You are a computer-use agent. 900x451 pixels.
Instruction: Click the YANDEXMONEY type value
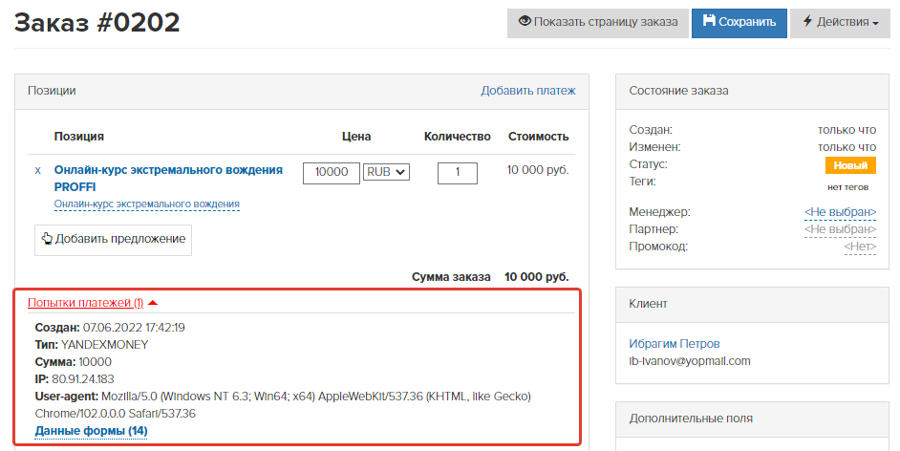(104, 345)
